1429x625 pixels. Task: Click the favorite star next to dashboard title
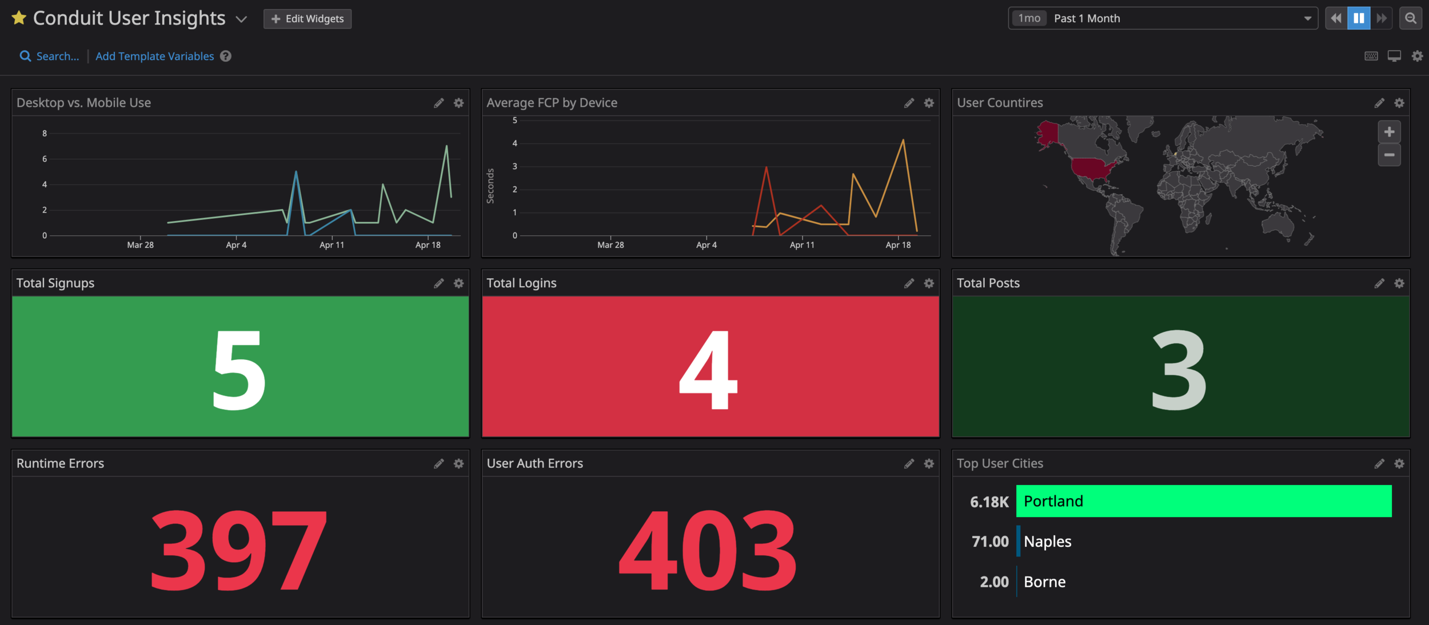pos(19,18)
